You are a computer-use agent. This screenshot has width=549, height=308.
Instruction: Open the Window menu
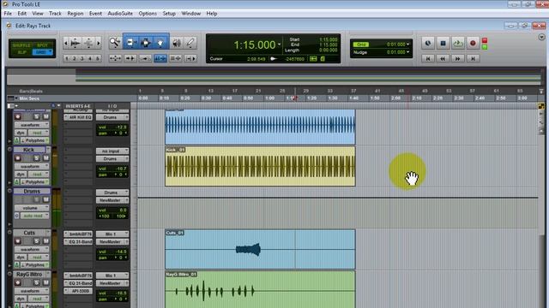coord(190,14)
